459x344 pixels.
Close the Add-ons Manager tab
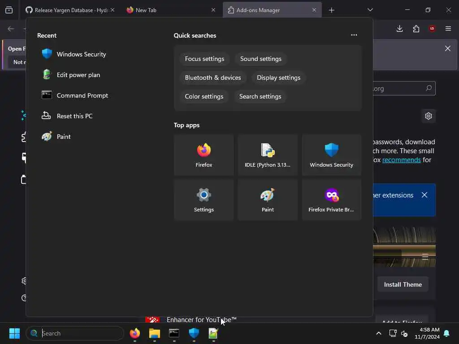pos(314,10)
